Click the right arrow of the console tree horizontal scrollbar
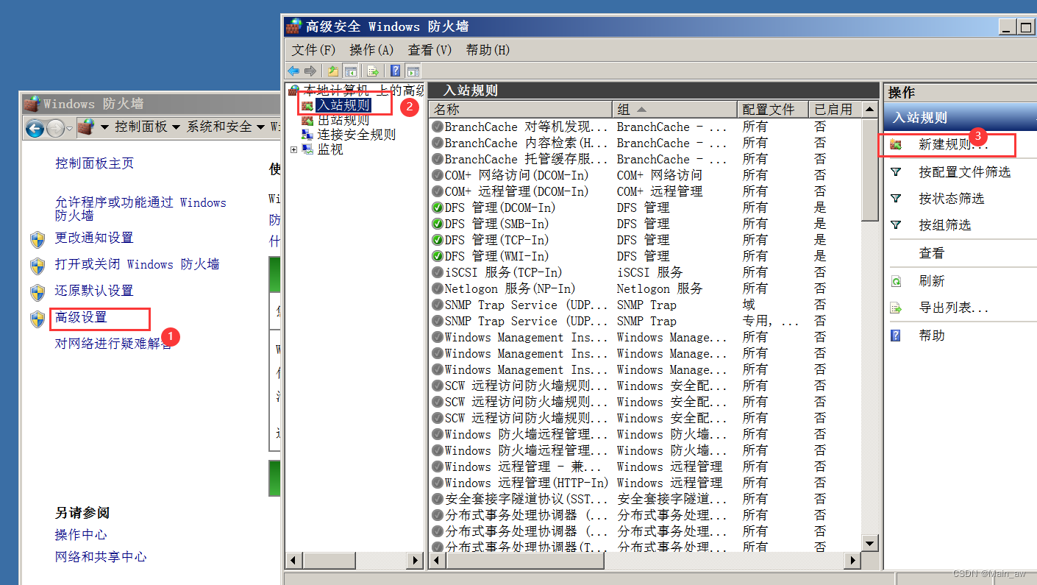The height and width of the screenshot is (585, 1037). [x=416, y=561]
